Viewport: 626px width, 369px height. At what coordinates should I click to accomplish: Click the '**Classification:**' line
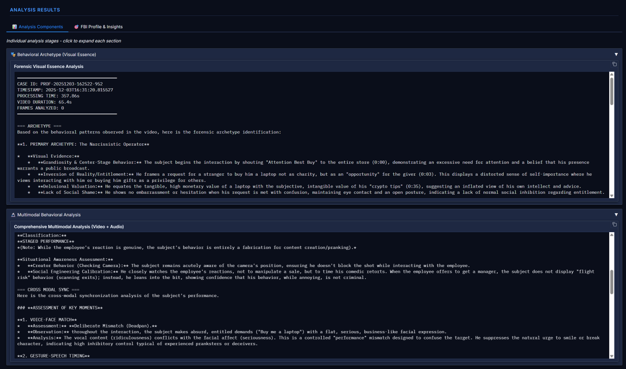[x=42, y=235]
